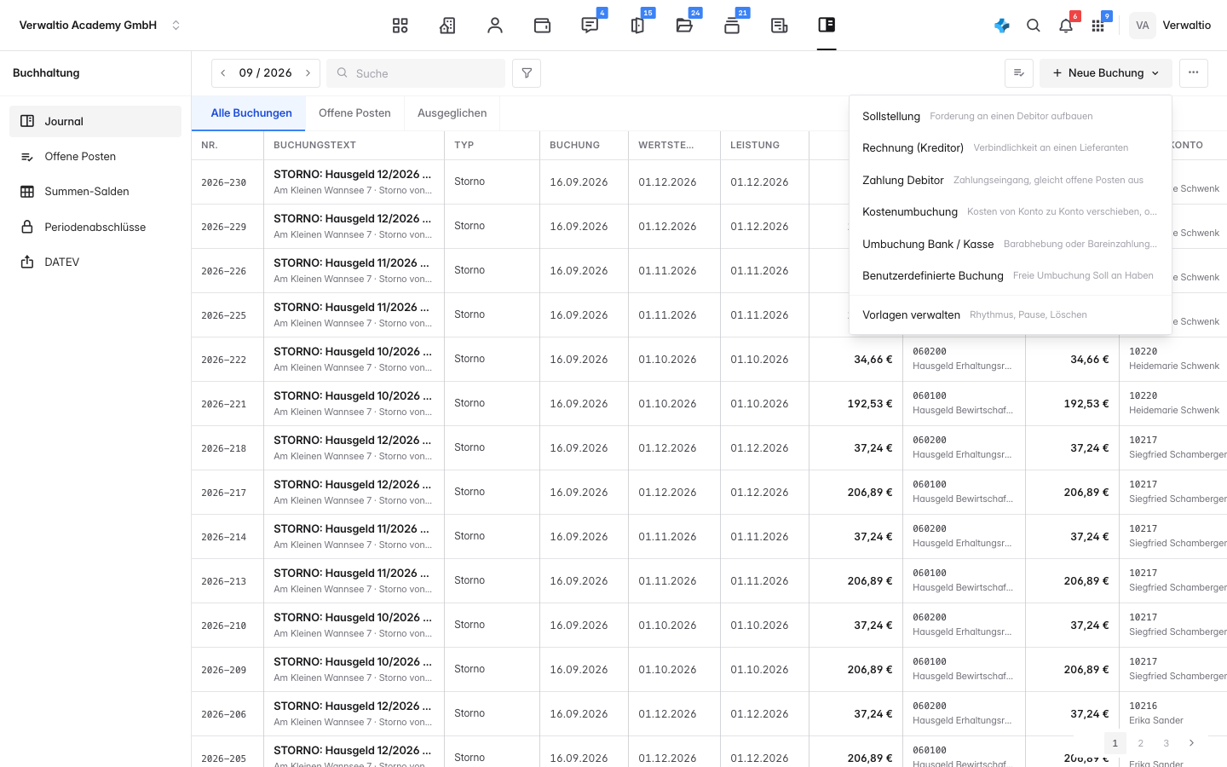Viewport: 1227px width, 767px height.
Task: Click the list-edit icon beside Neue Buchung
Action: pos(1019,73)
